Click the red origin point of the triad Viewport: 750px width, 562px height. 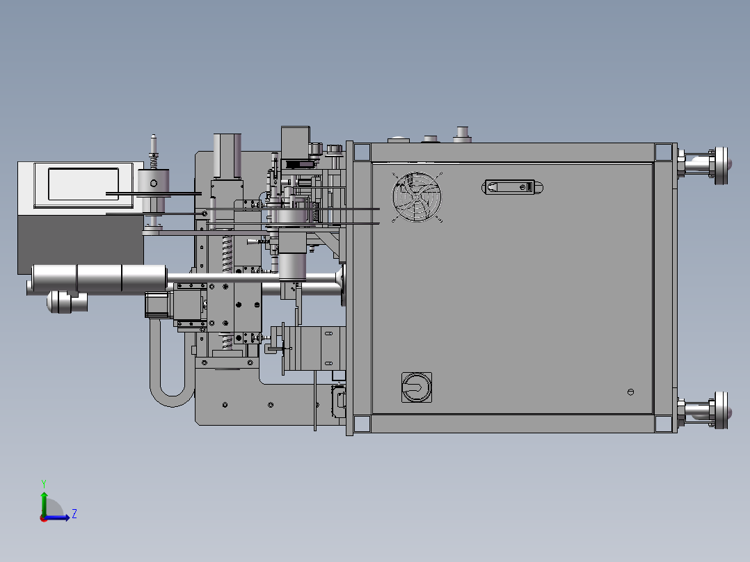click(x=44, y=518)
